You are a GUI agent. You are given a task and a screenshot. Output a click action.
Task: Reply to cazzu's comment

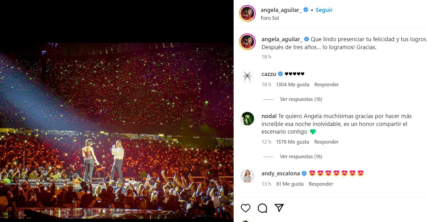point(326,84)
